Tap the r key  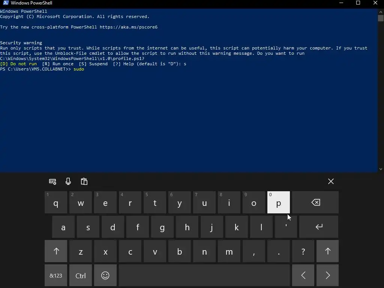tap(130, 202)
